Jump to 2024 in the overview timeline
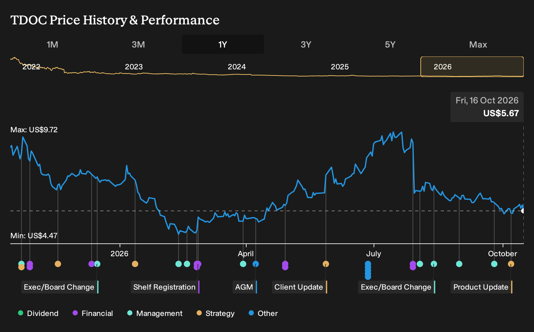534x332 pixels. (x=237, y=67)
